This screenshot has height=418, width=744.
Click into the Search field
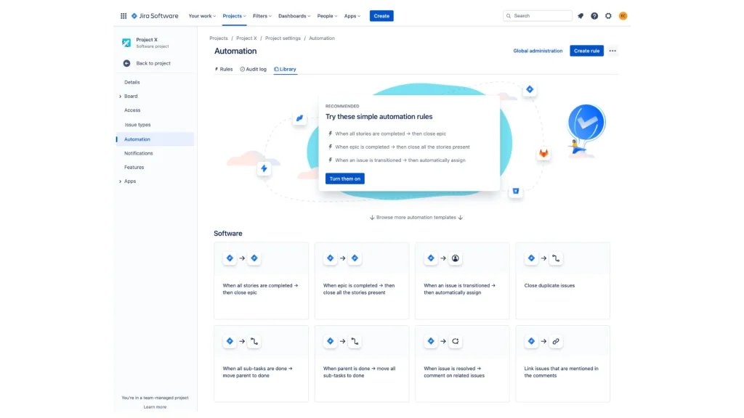click(541, 16)
